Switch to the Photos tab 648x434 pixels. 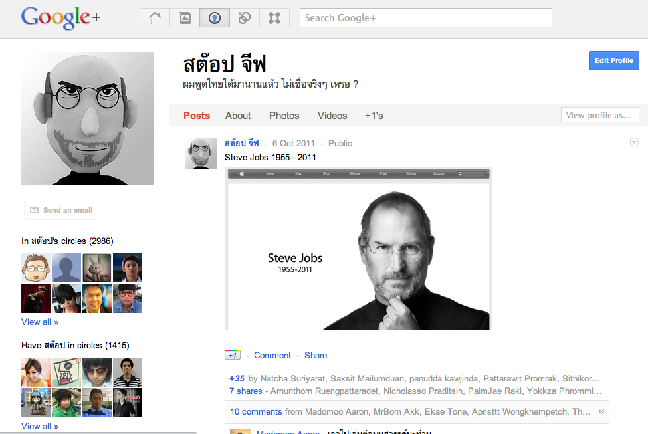pos(284,116)
